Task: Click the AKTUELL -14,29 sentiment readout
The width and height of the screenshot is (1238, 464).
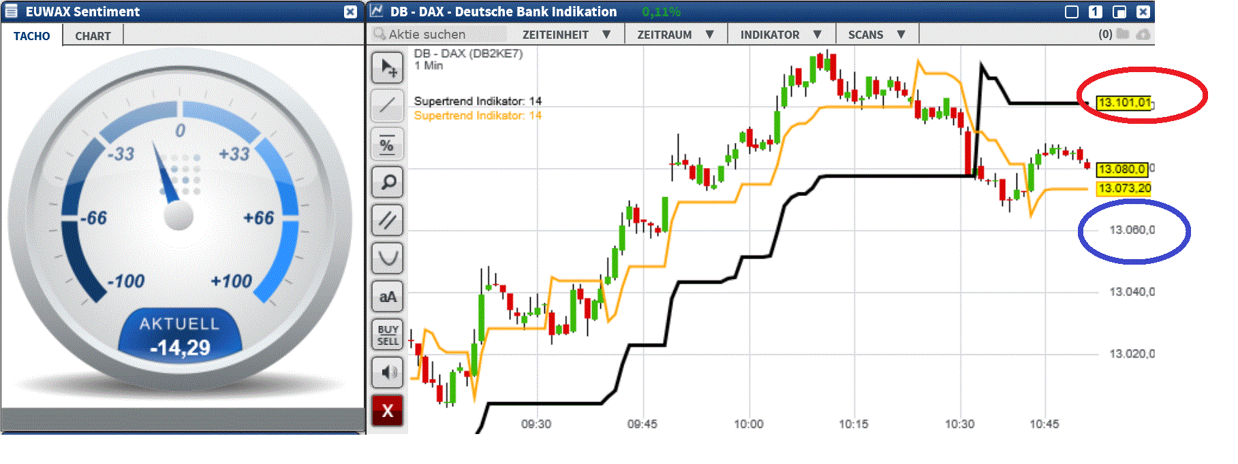Action: tap(180, 335)
